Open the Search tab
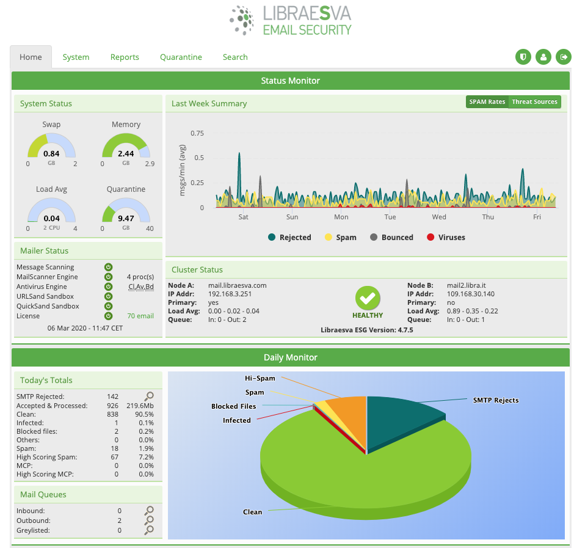Image resolution: width=574 pixels, height=548 pixels. pos(235,57)
